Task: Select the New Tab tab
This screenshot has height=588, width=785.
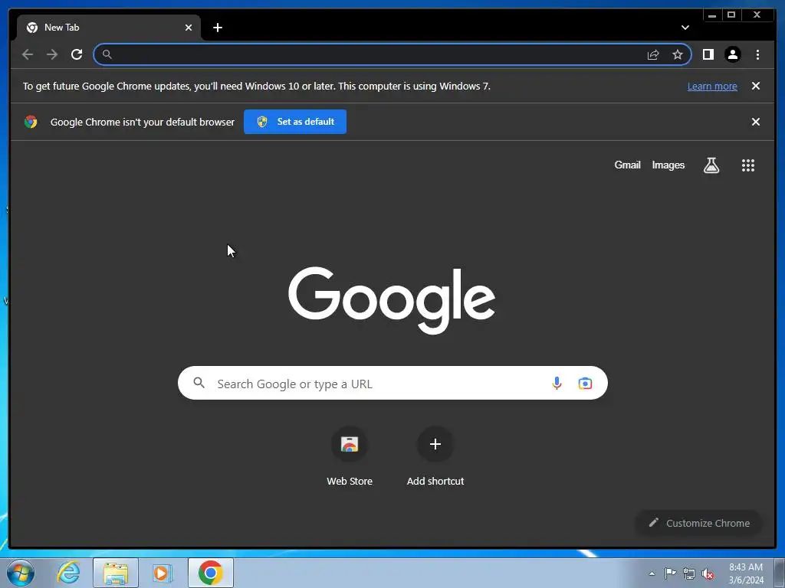Action: (x=109, y=28)
